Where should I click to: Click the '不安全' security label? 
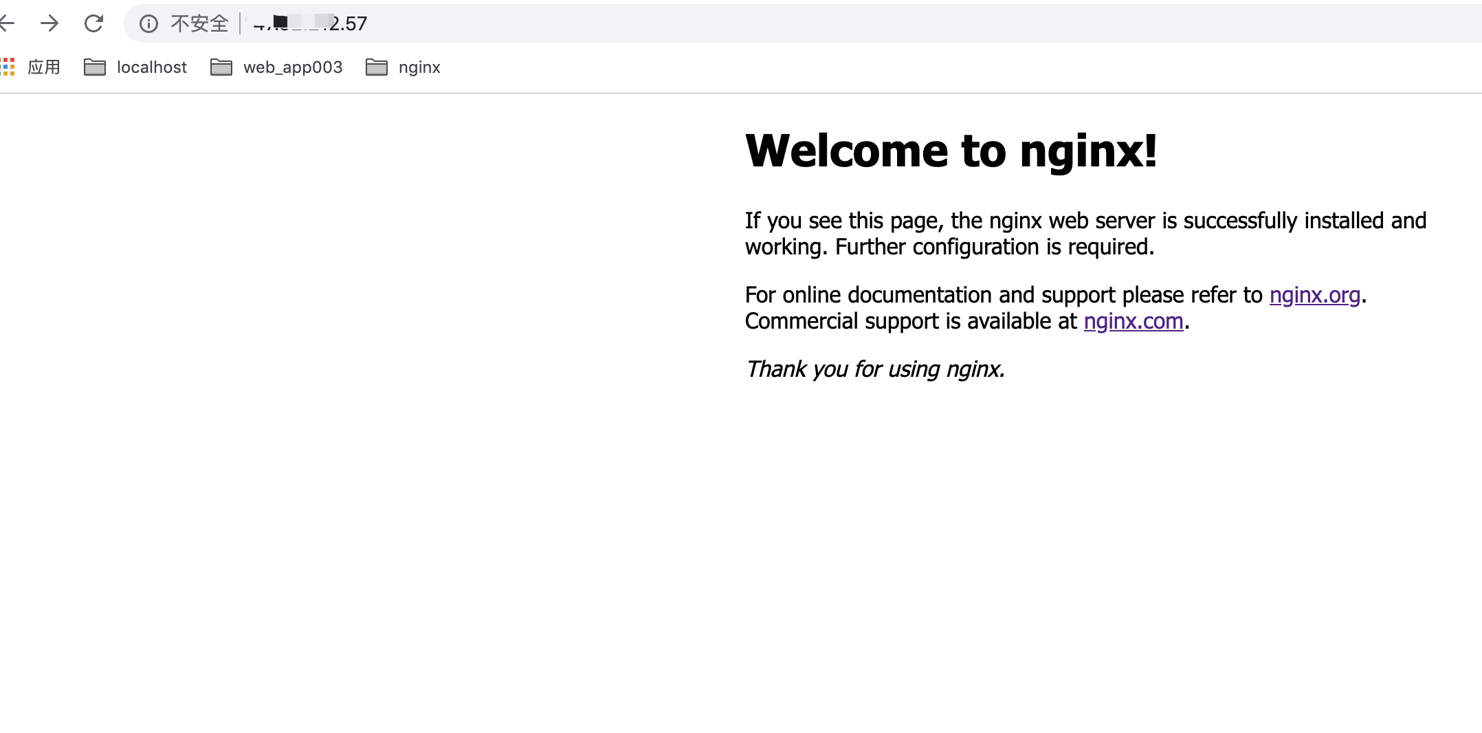[x=199, y=24]
